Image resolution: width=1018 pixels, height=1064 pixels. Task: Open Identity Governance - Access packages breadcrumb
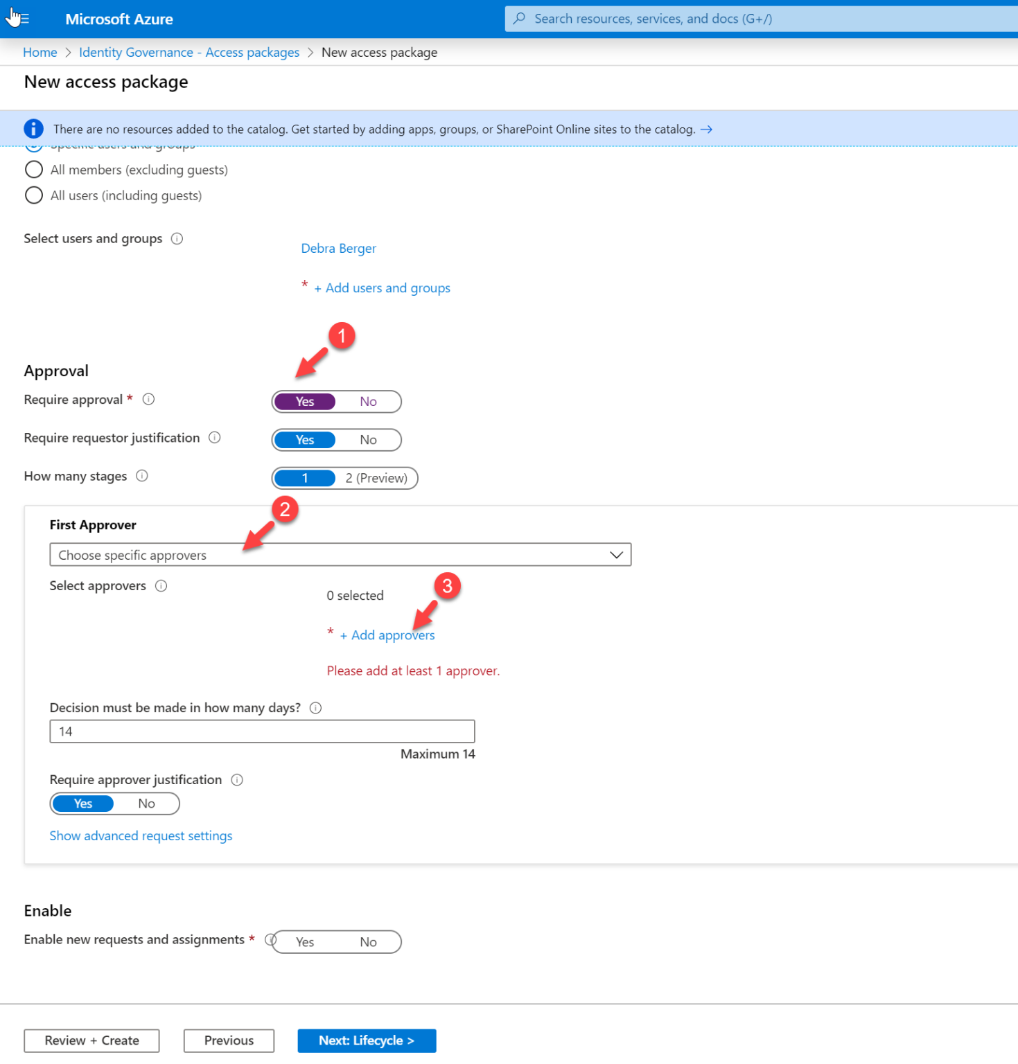point(188,52)
